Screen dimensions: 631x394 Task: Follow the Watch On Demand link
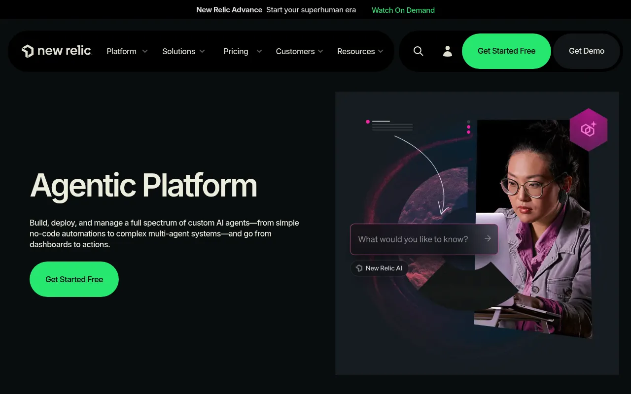tap(403, 10)
